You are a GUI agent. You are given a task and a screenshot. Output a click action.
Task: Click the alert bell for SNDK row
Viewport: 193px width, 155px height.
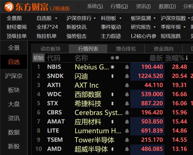click(127, 76)
